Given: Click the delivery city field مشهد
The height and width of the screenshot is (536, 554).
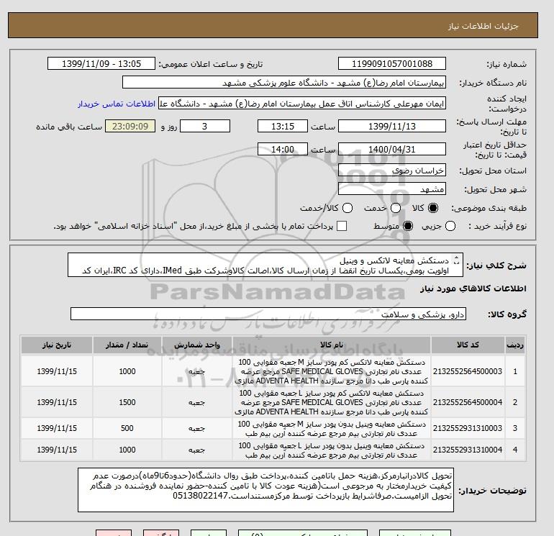Looking at the screenshot, I should pyautogui.click(x=392, y=189).
